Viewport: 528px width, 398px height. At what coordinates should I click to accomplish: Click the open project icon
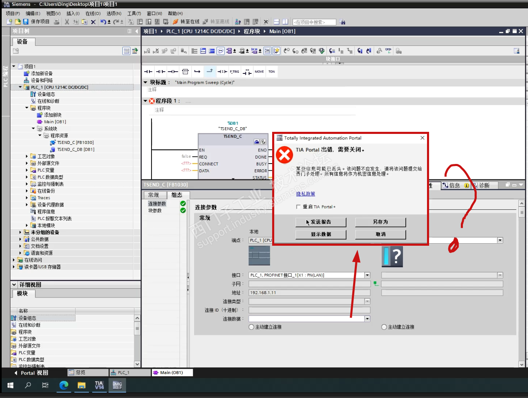coord(18,22)
